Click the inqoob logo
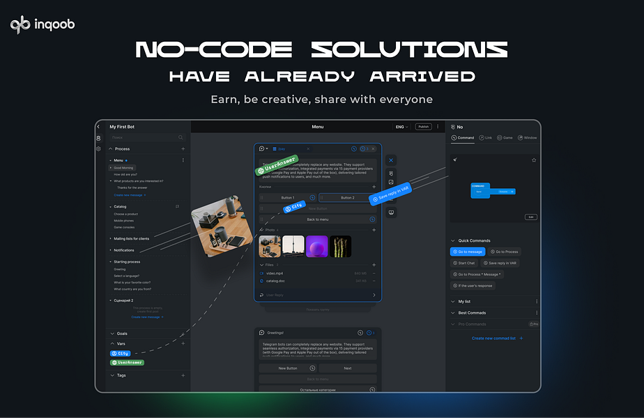 pyautogui.click(x=43, y=24)
